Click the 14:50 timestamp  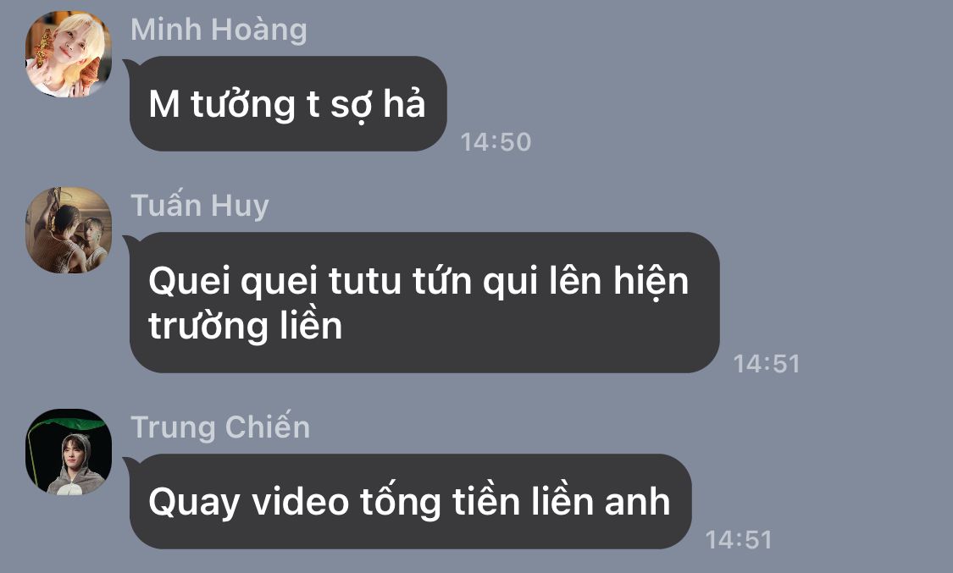pyautogui.click(x=496, y=142)
